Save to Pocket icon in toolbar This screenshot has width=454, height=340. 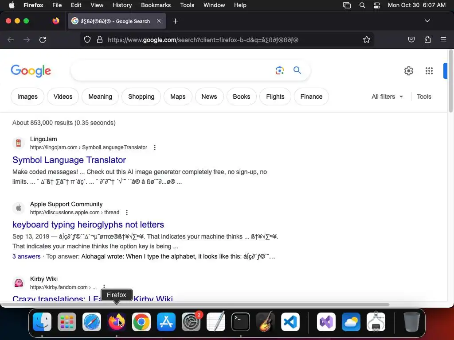pos(411,39)
